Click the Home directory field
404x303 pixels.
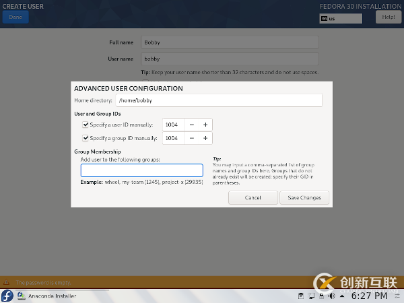click(x=219, y=100)
